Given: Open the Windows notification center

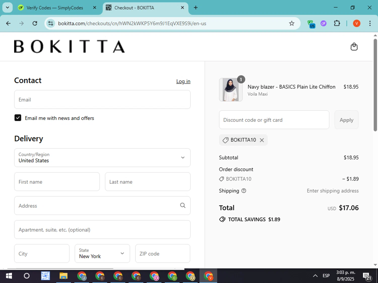Looking at the screenshot, I should [x=367, y=276].
